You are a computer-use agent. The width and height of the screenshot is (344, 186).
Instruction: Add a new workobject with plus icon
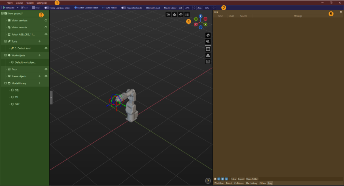(x=40, y=55)
